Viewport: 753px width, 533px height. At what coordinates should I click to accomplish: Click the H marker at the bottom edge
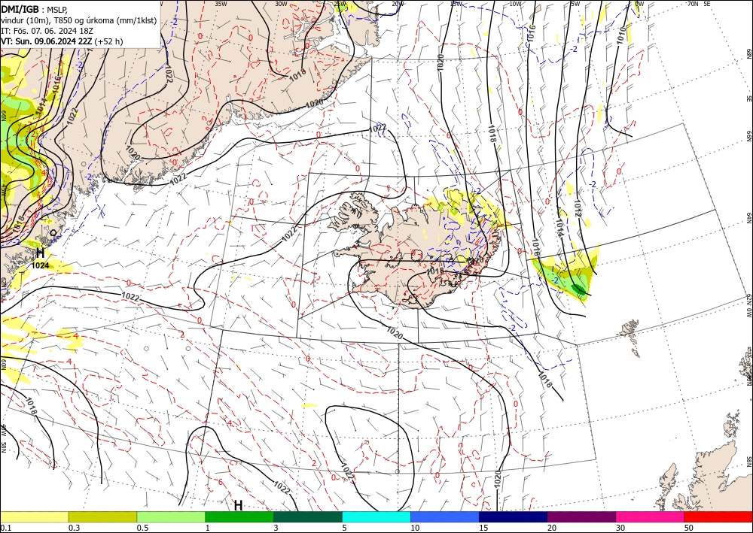click(x=238, y=505)
